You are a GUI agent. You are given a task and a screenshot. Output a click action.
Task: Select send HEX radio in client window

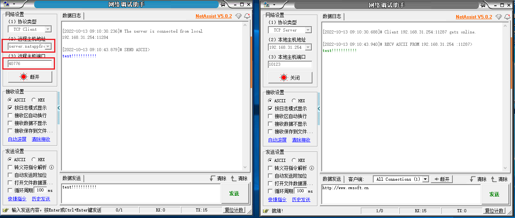coord(34,160)
